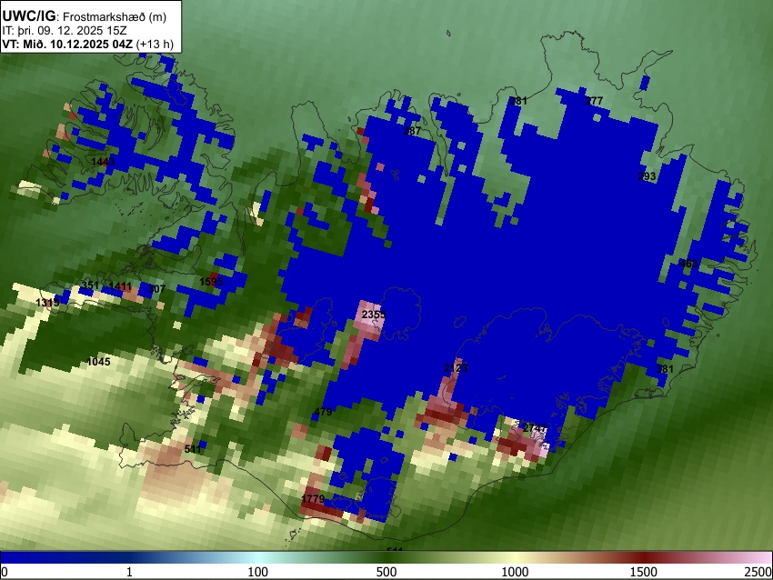Click the color scale label '500'
The image size is (773, 580).
coord(386,572)
